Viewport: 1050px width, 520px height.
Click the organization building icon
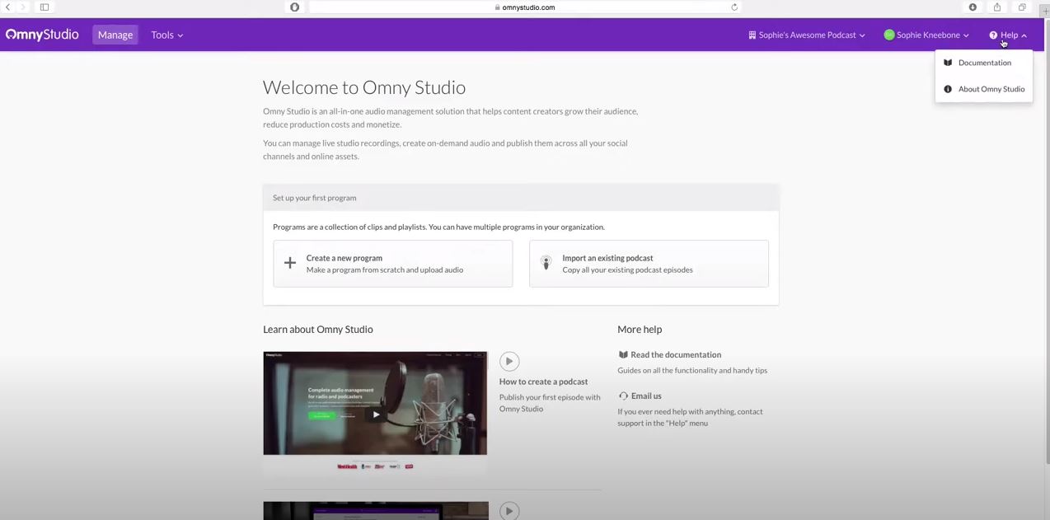752,35
